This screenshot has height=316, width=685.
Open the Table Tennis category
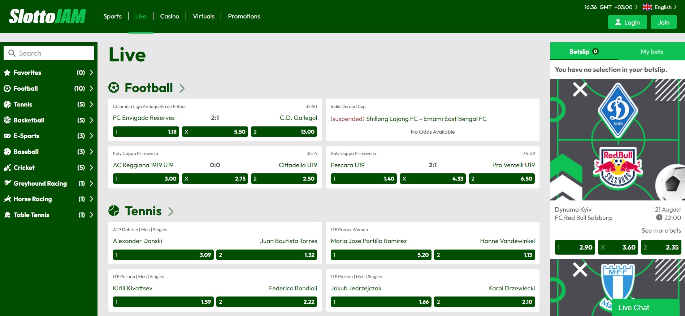click(x=49, y=215)
